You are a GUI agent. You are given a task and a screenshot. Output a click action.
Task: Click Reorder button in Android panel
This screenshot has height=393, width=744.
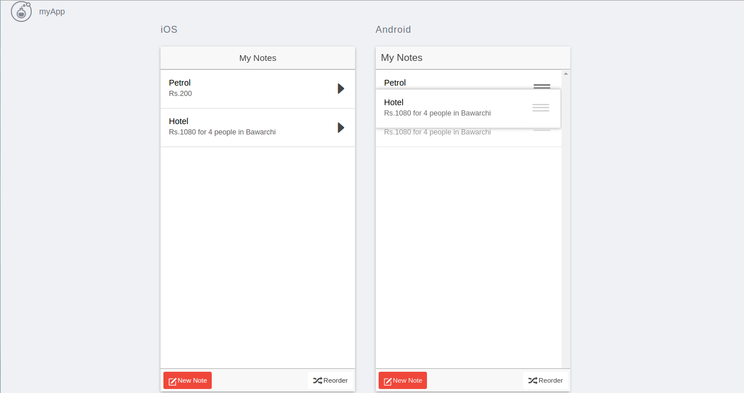(545, 380)
